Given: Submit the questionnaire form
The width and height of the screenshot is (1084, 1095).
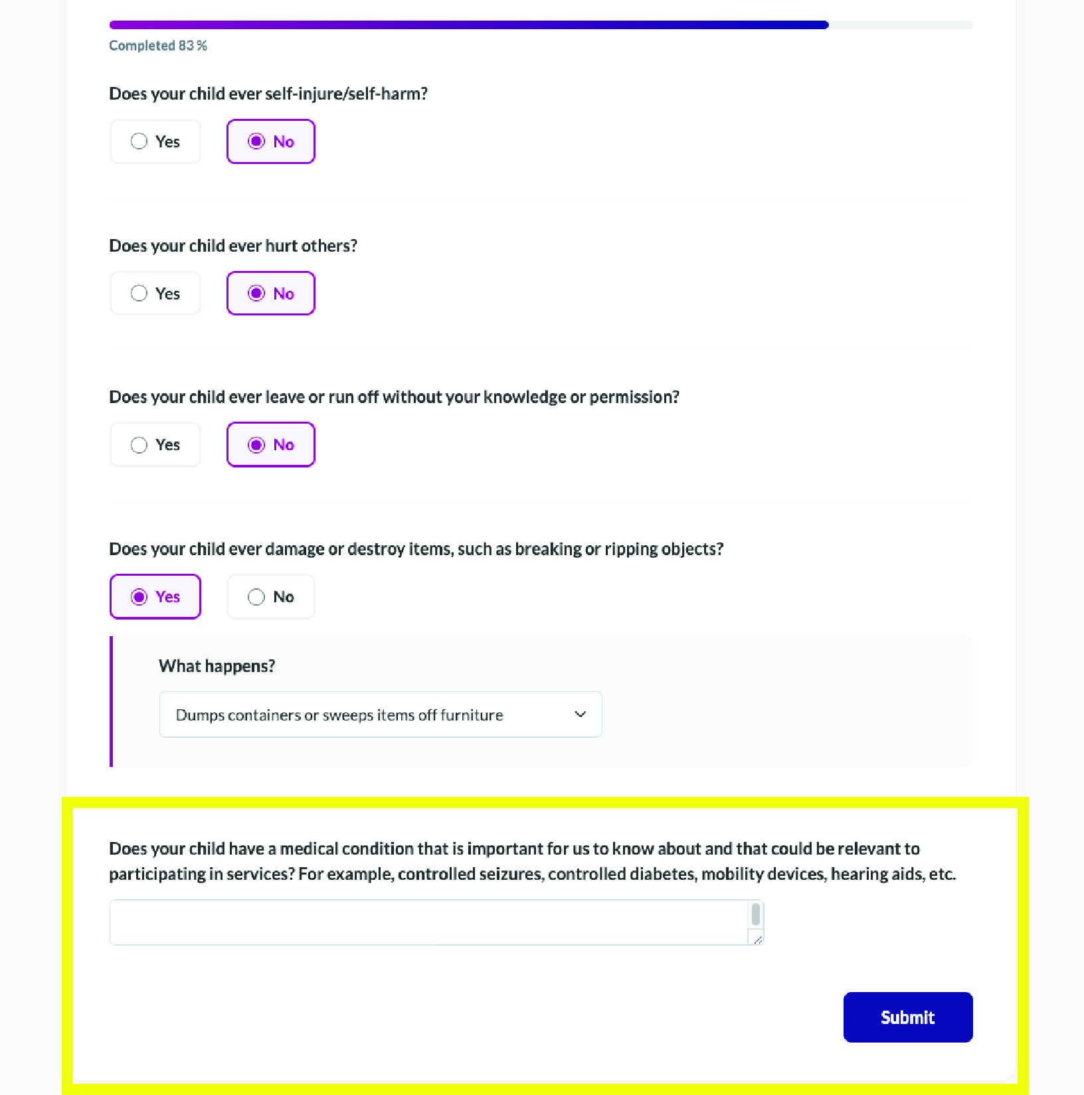Looking at the screenshot, I should 908,1017.
